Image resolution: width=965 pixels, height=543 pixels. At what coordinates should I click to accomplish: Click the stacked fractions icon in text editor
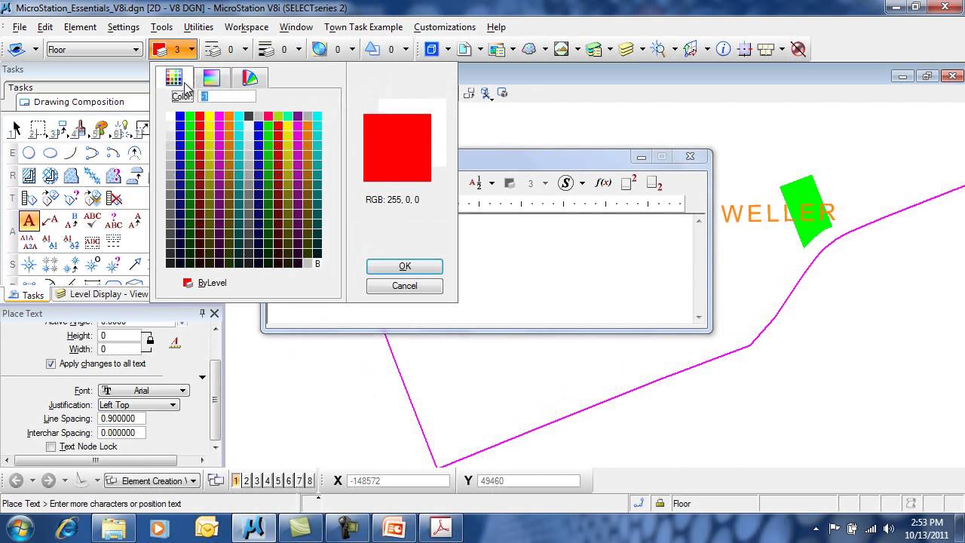(475, 183)
